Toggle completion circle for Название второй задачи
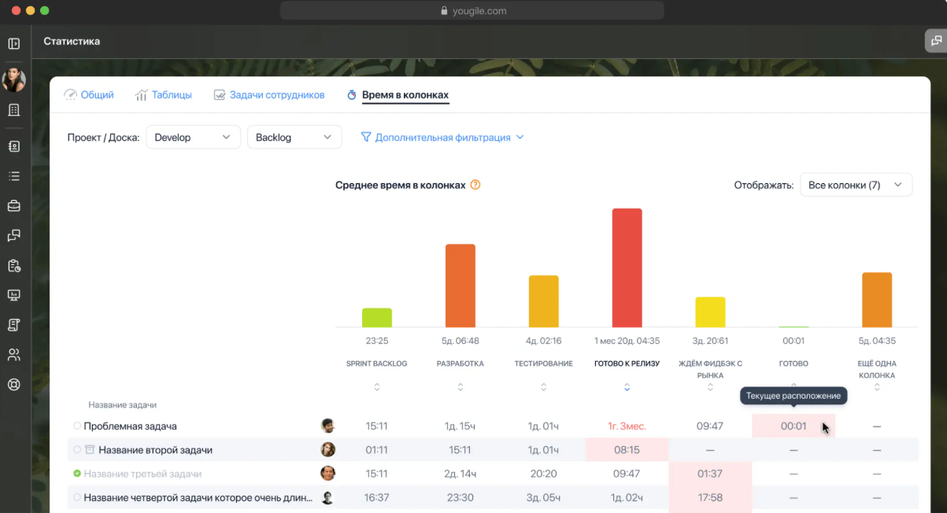 (x=77, y=450)
